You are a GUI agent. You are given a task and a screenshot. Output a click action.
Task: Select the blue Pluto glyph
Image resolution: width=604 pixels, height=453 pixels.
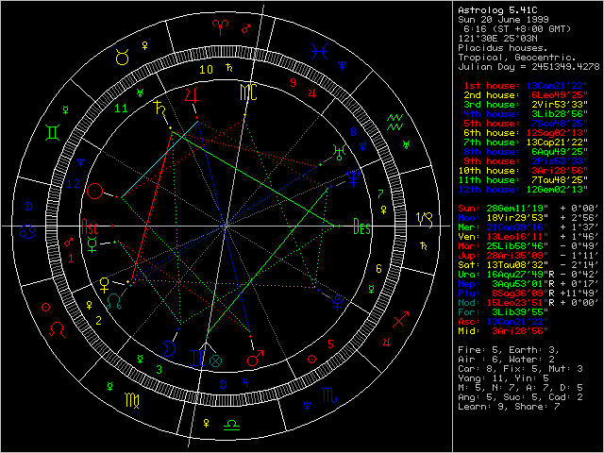[x=336, y=301]
